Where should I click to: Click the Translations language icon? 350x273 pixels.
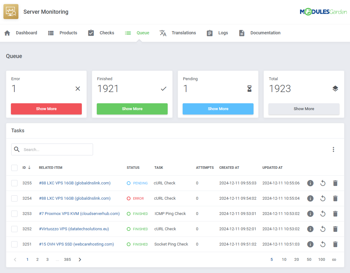coord(163,33)
